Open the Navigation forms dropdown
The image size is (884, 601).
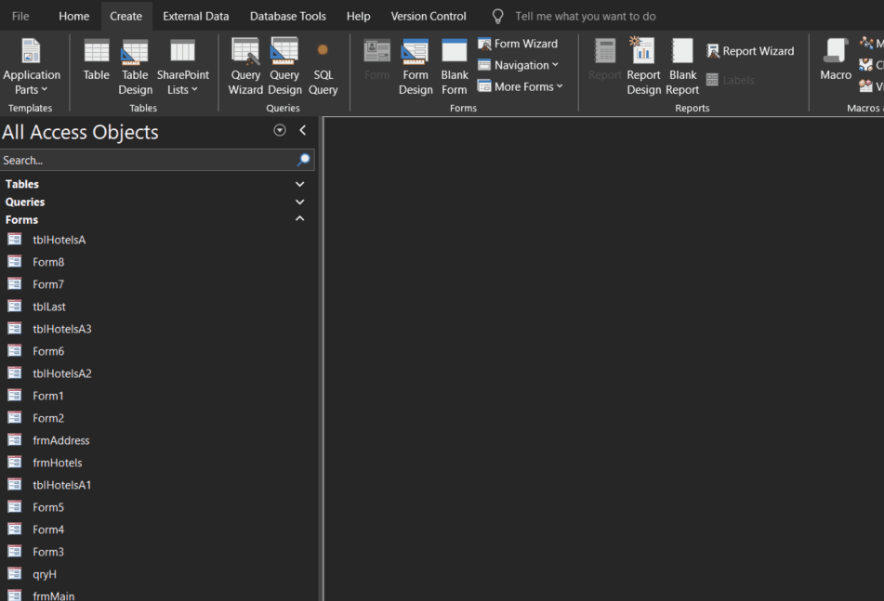pyautogui.click(x=519, y=64)
